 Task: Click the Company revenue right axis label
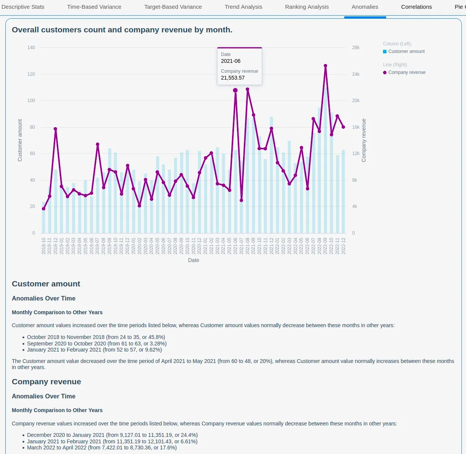point(364,140)
